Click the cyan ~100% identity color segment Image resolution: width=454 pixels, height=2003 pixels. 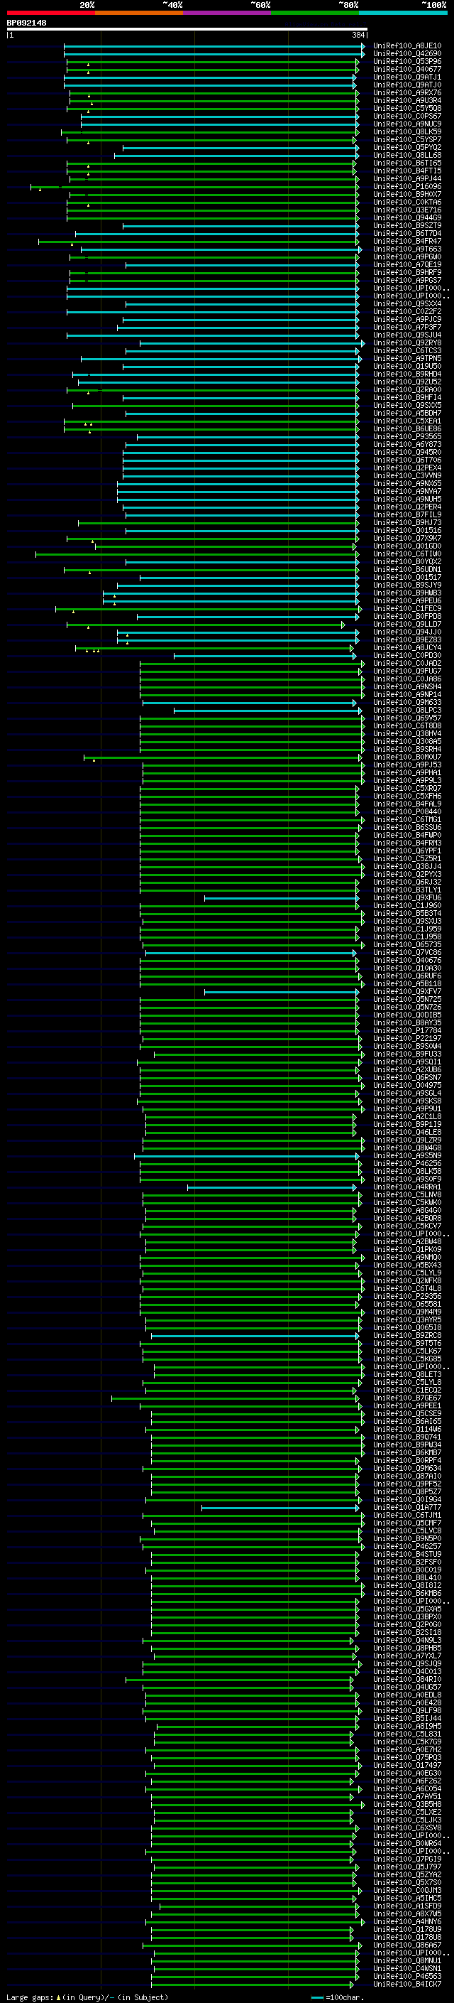[403, 13]
